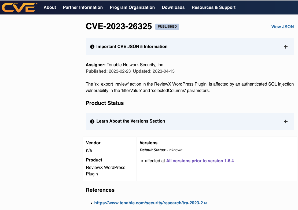Open the Resources & Support menu

pyautogui.click(x=214, y=8)
